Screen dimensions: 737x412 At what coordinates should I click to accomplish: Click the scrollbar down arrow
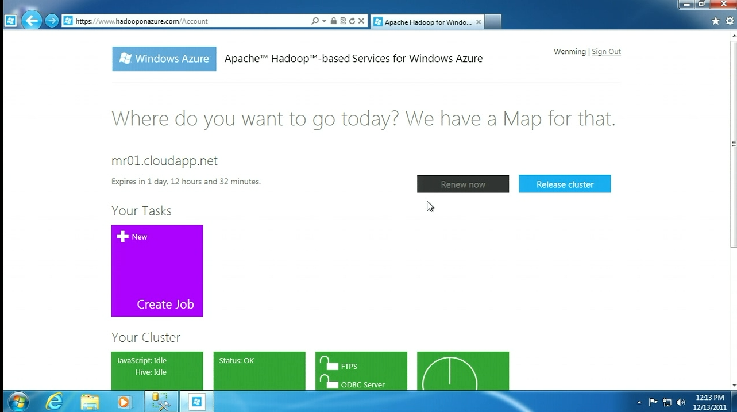point(733,385)
